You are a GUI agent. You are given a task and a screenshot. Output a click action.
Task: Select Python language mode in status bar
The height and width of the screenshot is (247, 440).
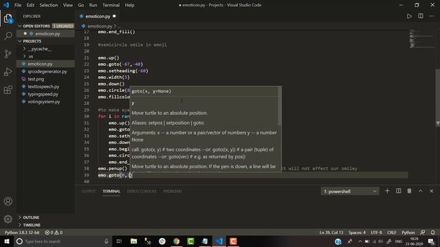pyautogui.click(x=408, y=233)
